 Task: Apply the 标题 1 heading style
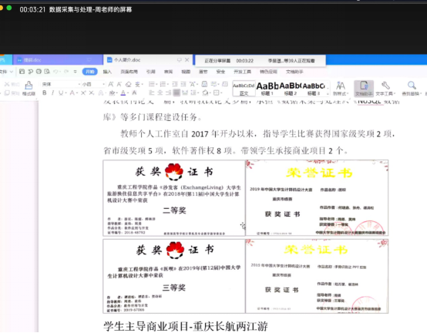click(267, 89)
